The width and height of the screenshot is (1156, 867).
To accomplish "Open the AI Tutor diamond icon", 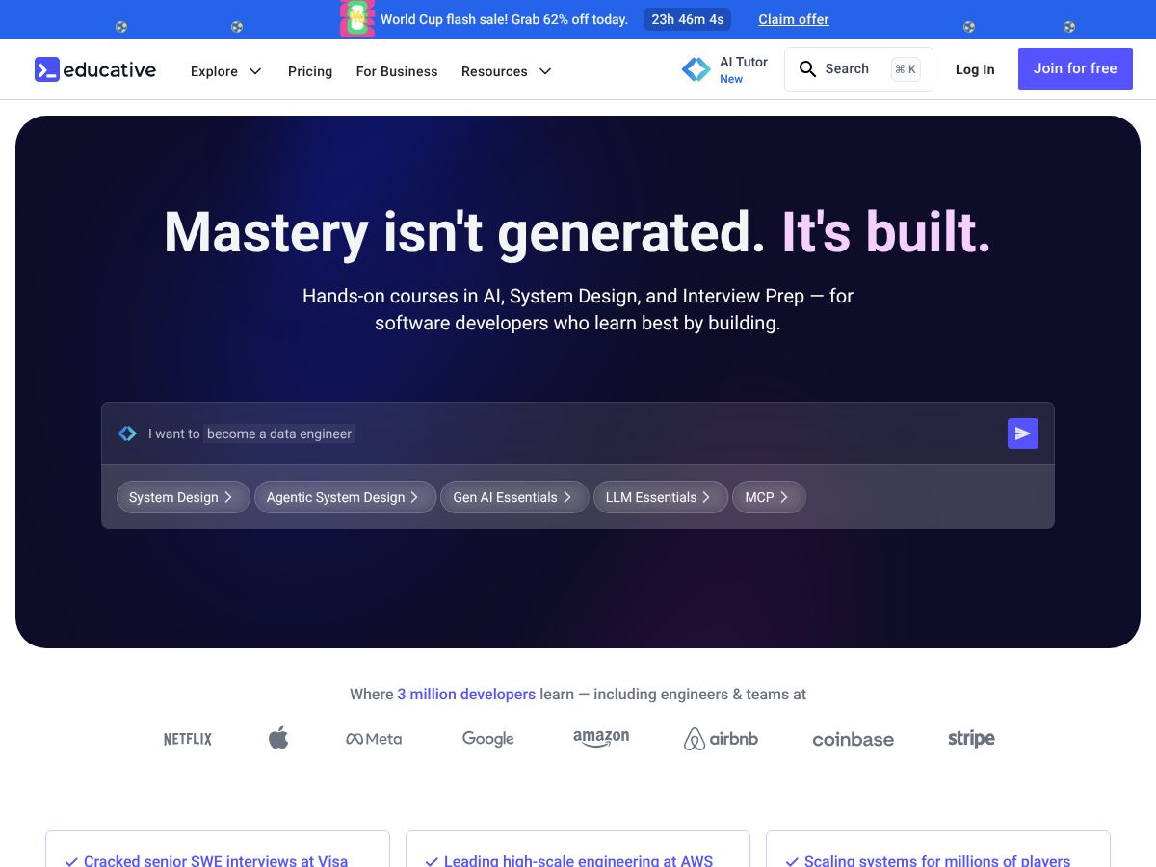I will (x=696, y=69).
